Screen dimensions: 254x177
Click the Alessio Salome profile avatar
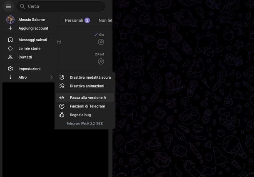[10, 20]
